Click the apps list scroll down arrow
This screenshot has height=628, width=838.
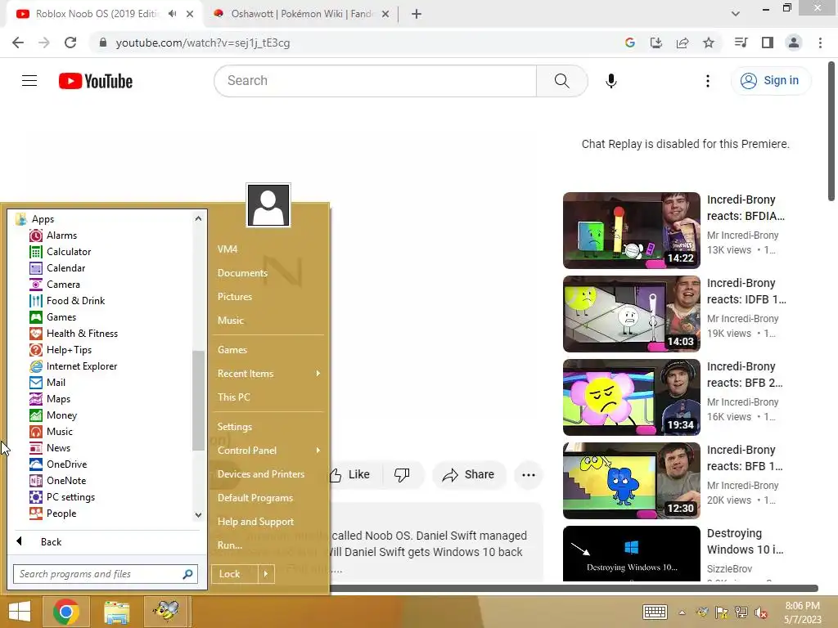pyautogui.click(x=198, y=515)
